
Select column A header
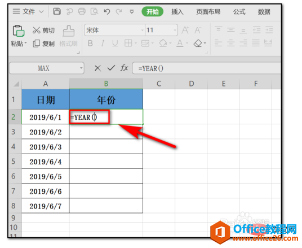tap(46, 84)
